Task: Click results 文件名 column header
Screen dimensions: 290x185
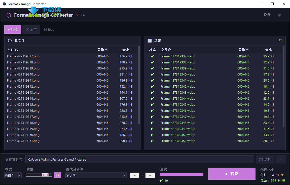Action: pyautogui.click(x=166, y=50)
